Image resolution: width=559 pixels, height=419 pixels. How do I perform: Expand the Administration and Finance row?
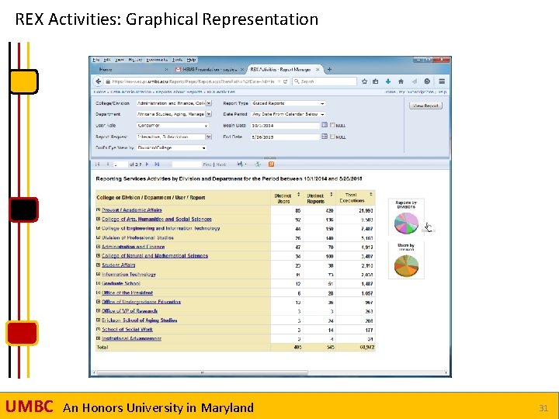pyautogui.click(x=99, y=246)
